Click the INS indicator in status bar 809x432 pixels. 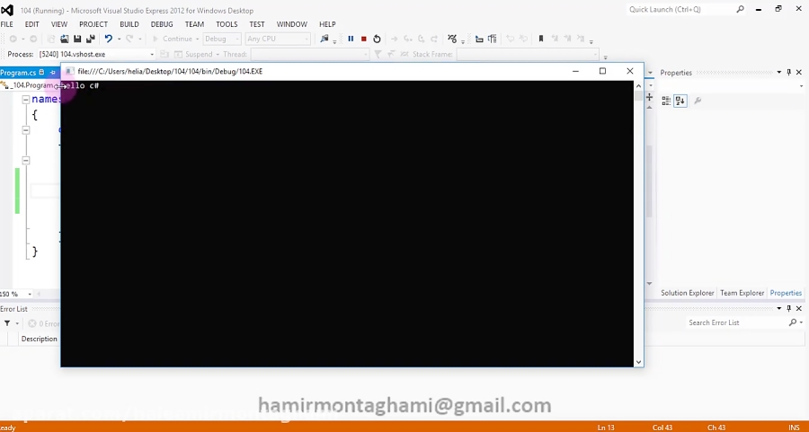[x=794, y=428]
